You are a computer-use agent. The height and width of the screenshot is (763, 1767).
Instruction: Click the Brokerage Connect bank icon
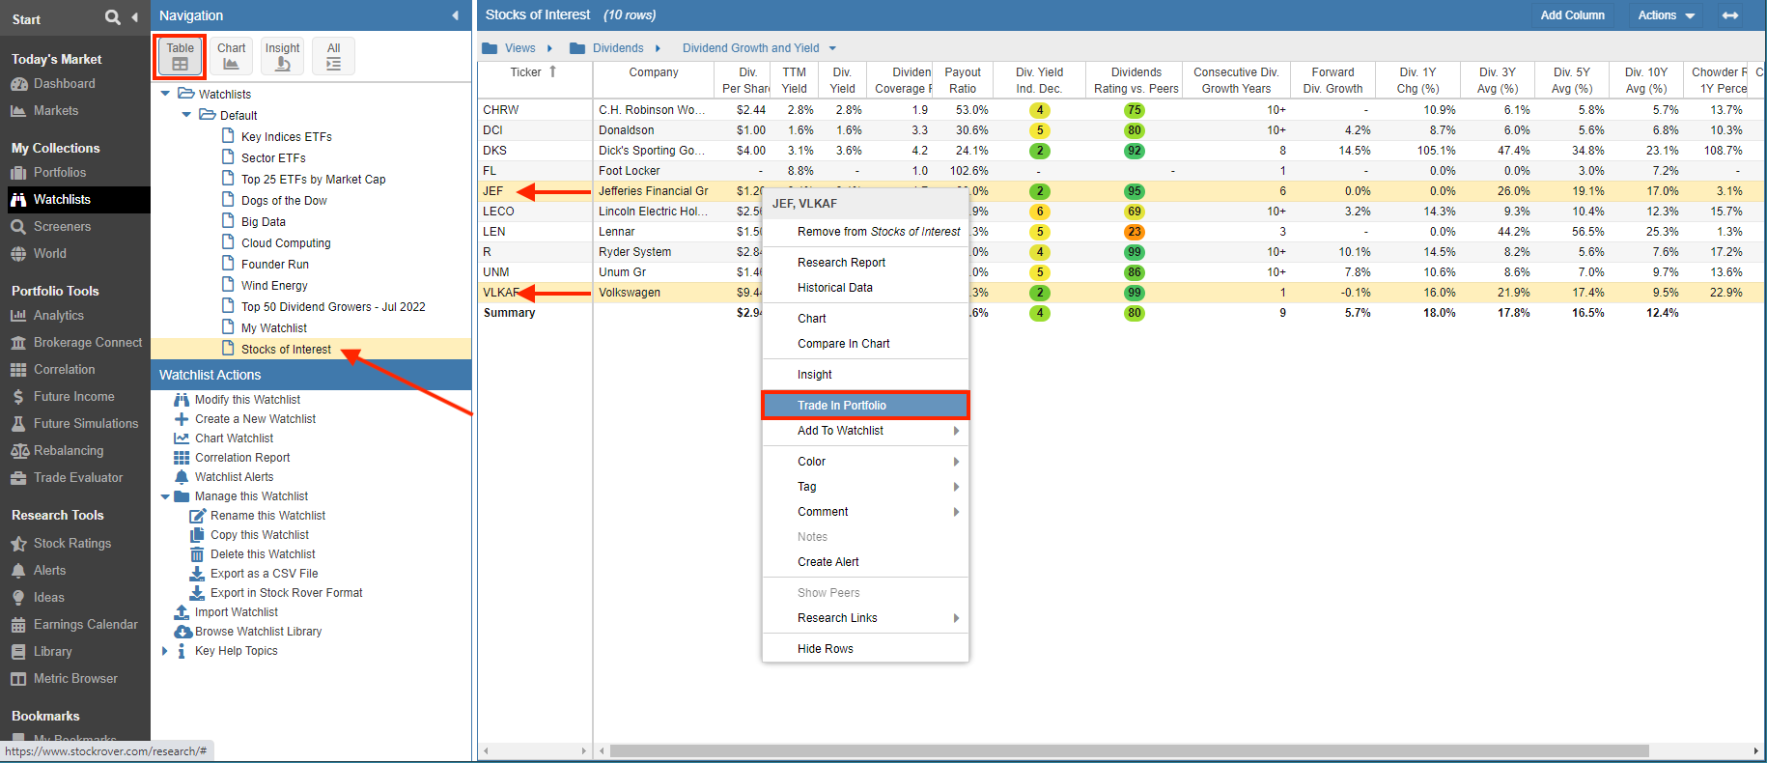click(x=18, y=343)
